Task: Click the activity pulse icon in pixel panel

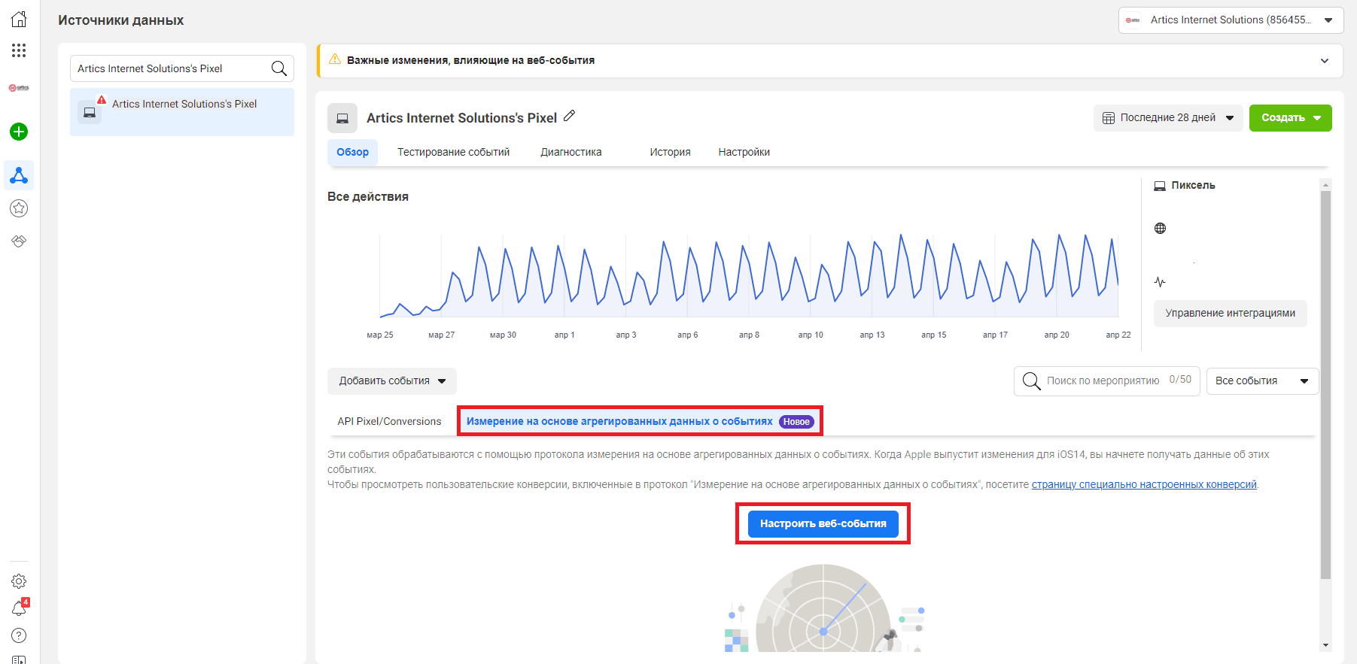Action: click(1160, 282)
